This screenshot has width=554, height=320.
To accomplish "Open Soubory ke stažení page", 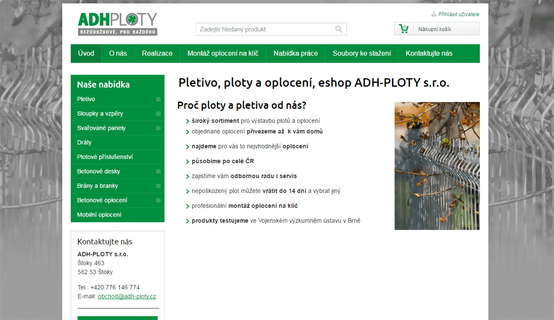I will (x=362, y=54).
